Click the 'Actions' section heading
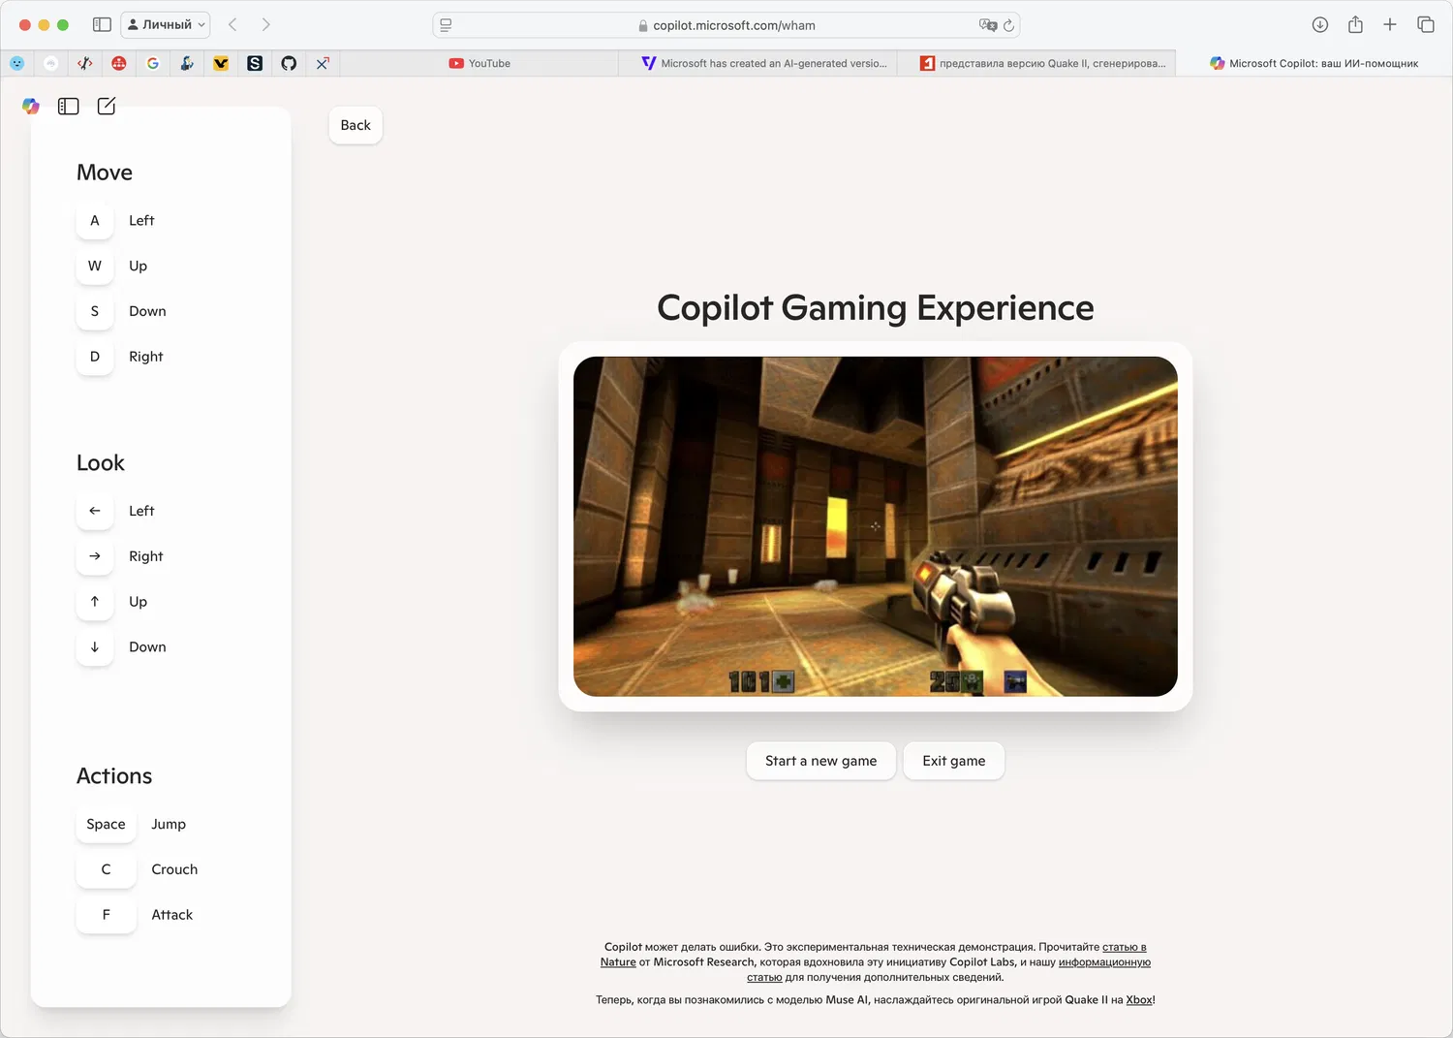The height and width of the screenshot is (1038, 1453). point(114,776)
